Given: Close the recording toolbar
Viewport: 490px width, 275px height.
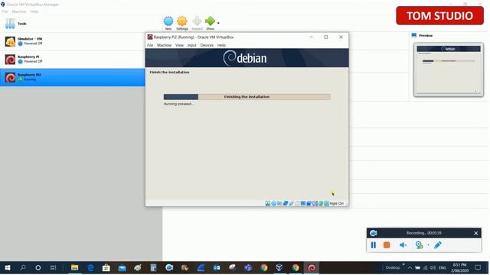Looking at the screenshot, I should (475, 233).
